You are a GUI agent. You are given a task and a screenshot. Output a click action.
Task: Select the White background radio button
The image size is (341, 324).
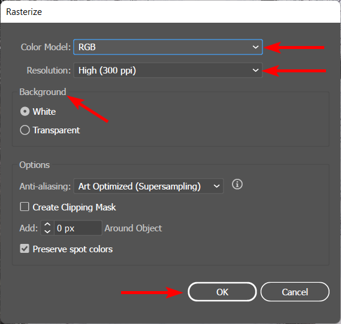(25, 111)
